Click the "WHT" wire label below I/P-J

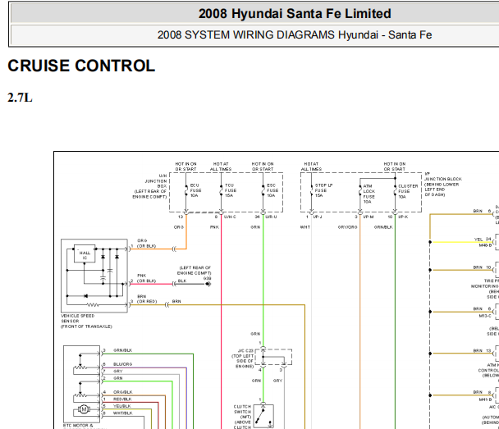click(x=304, y=227)
